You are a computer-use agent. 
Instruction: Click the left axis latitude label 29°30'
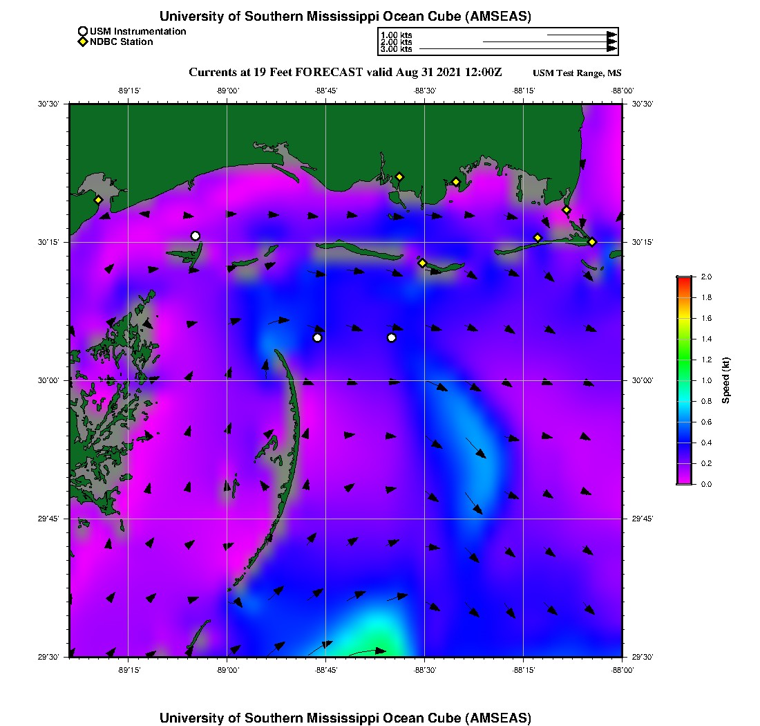coord(48,657)
